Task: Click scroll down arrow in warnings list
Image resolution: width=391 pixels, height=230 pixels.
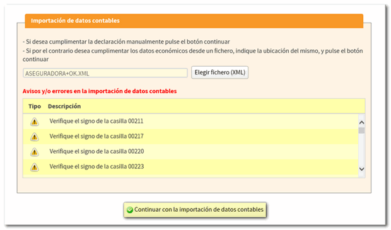Action: pos(361,169)
